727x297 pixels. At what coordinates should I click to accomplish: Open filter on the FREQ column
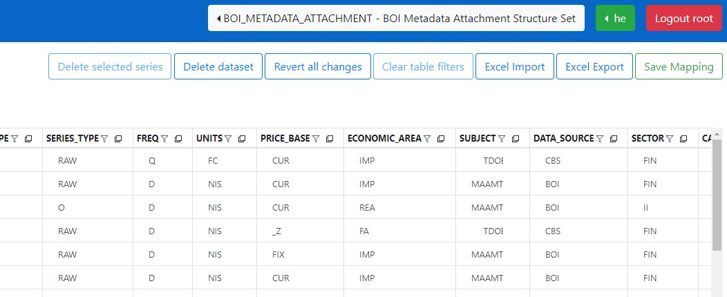[164, 139]
